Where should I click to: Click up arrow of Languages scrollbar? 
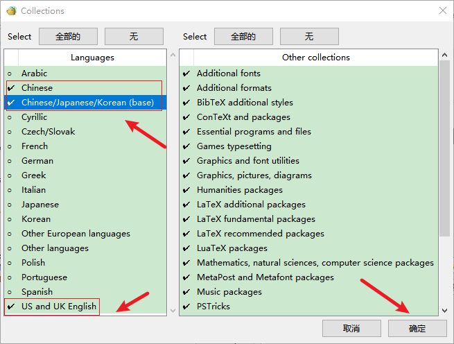pos(173,55)
